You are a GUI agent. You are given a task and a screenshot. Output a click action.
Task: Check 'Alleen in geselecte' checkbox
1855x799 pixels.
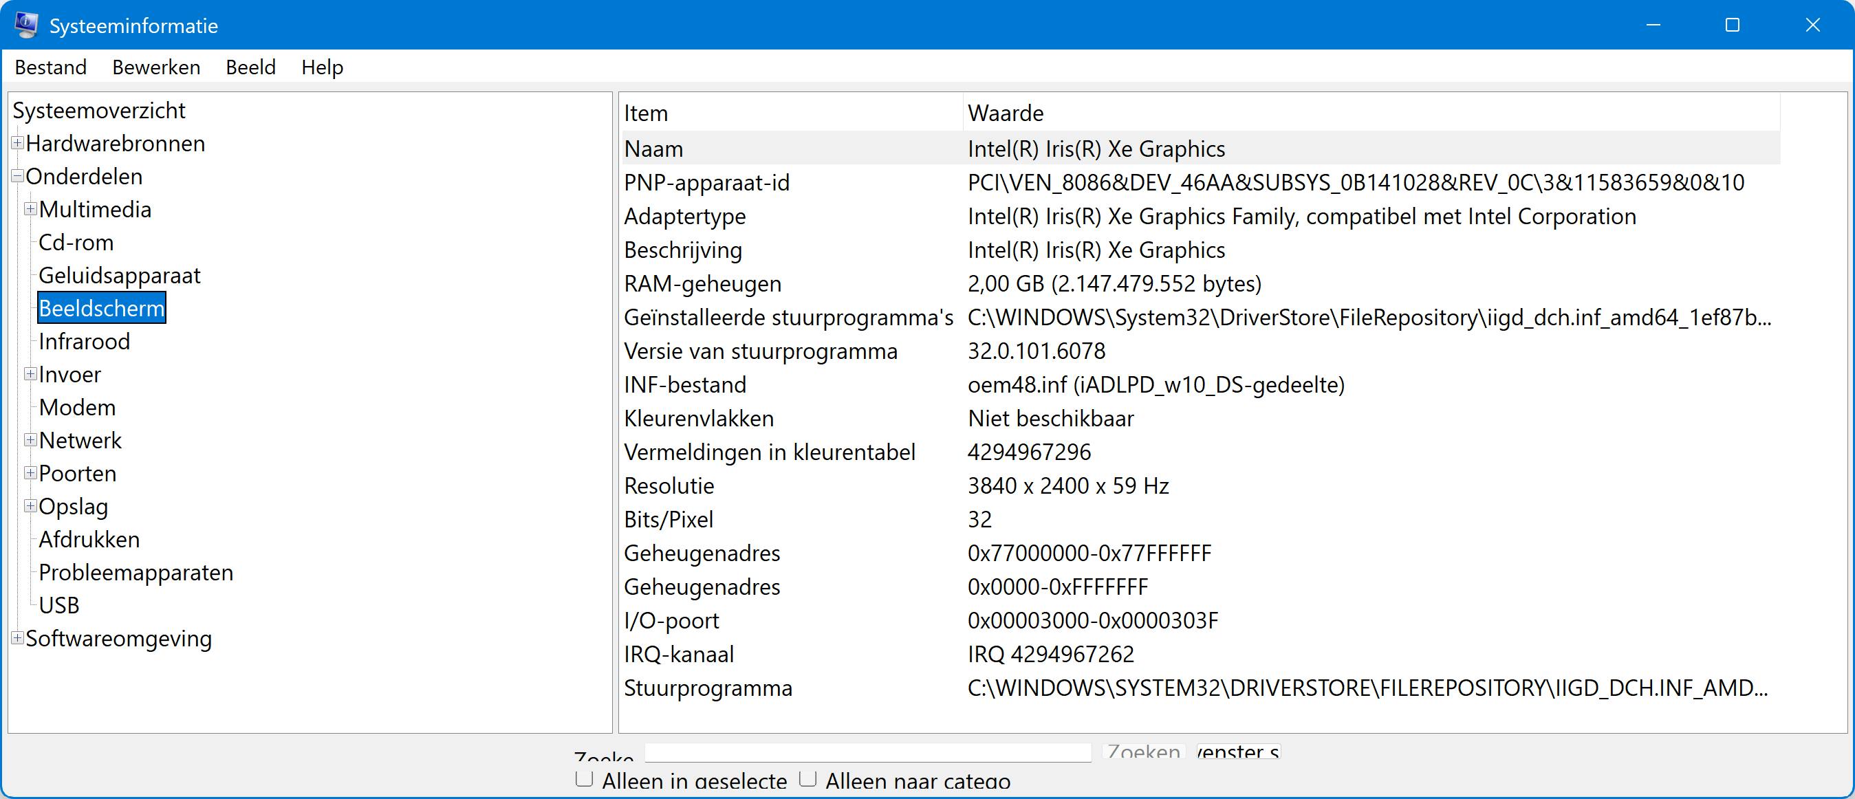(584, 779)
